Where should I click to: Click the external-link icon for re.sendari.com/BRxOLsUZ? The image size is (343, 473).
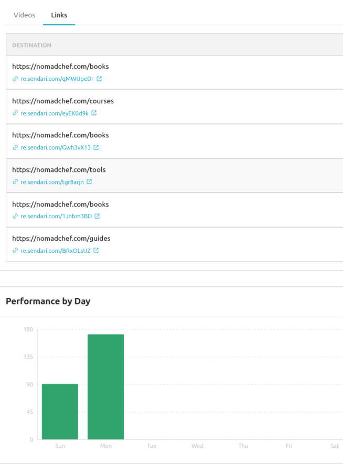pos(97,251)
